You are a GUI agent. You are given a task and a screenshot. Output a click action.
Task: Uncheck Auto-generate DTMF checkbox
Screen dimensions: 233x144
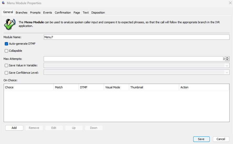(x=6, y=44)
